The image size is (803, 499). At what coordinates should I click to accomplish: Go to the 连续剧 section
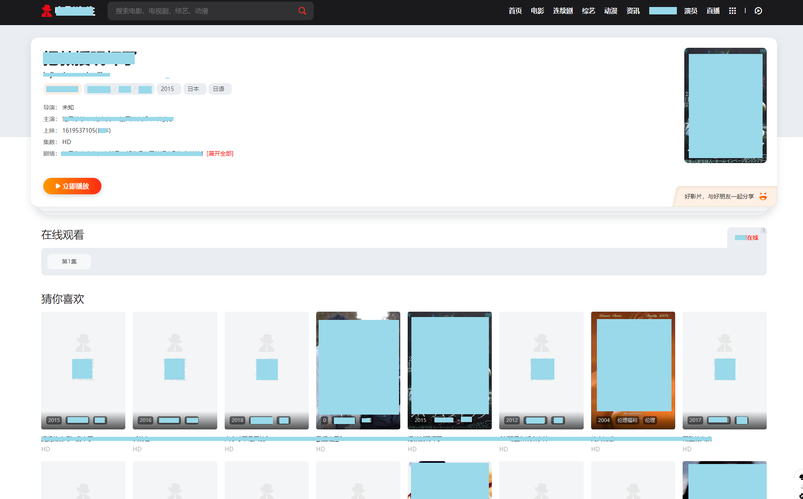[x=563, y=11]
